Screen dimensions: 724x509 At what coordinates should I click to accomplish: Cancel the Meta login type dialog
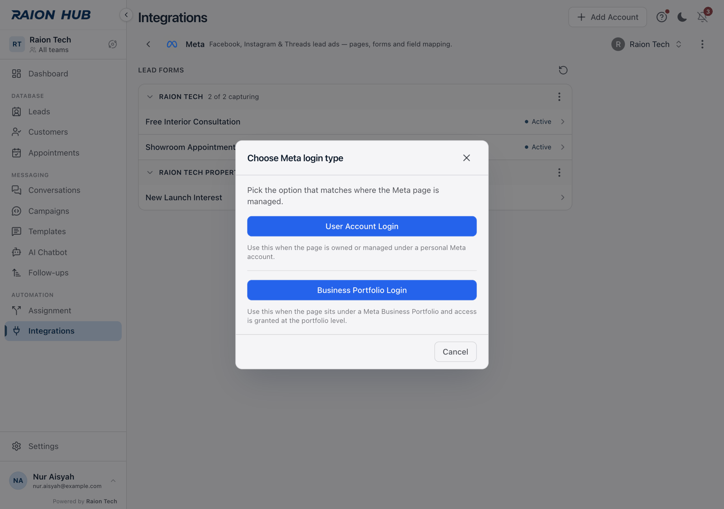455,352
